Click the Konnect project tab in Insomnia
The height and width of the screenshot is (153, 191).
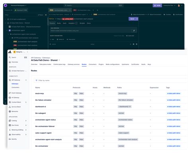[21, 10]
